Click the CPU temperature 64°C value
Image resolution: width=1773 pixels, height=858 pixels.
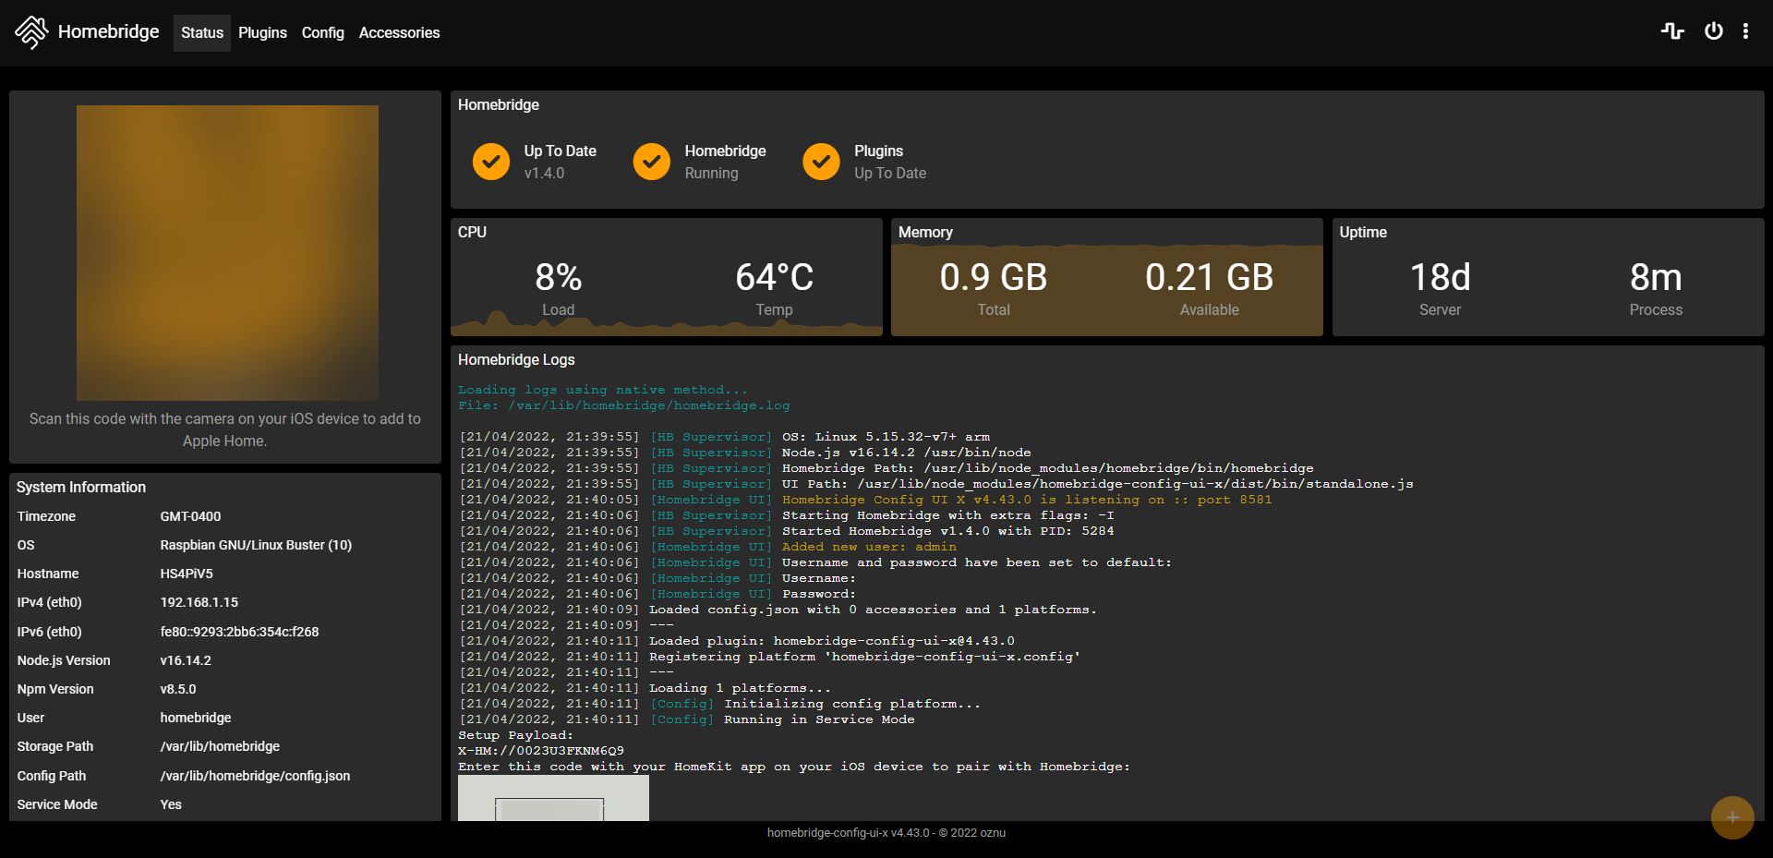pos(774,277)
